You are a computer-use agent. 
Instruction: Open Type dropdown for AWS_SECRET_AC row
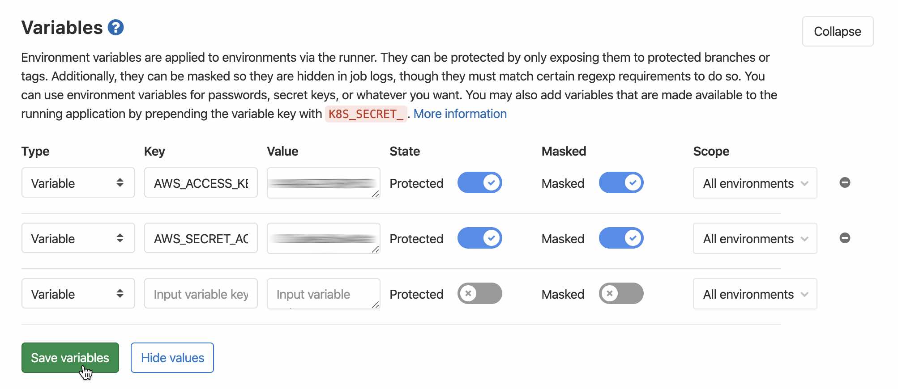(78, 238)
